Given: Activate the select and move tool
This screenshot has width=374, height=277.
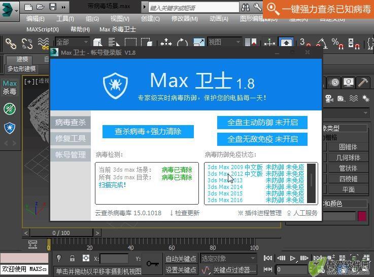Looking at the screenshot, I should 166,43.
